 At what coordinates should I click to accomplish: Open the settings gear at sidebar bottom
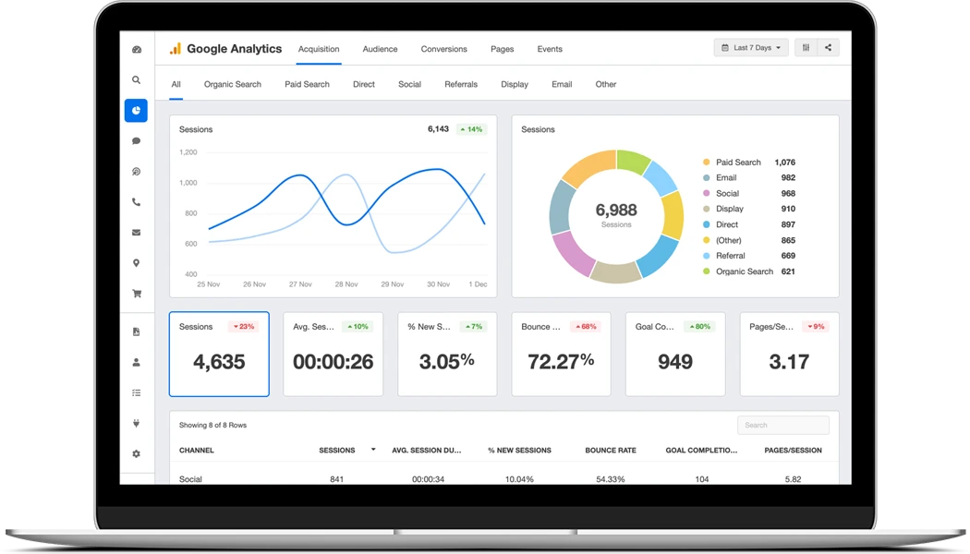point(136,452)
